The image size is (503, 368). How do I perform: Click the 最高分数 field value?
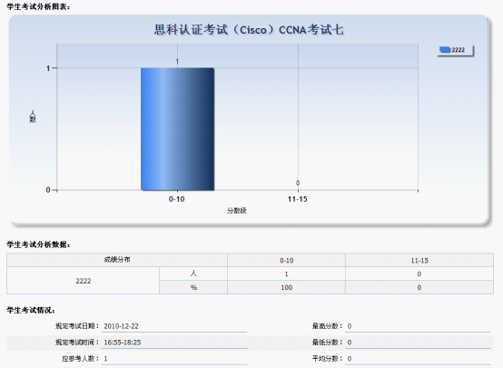418,326
